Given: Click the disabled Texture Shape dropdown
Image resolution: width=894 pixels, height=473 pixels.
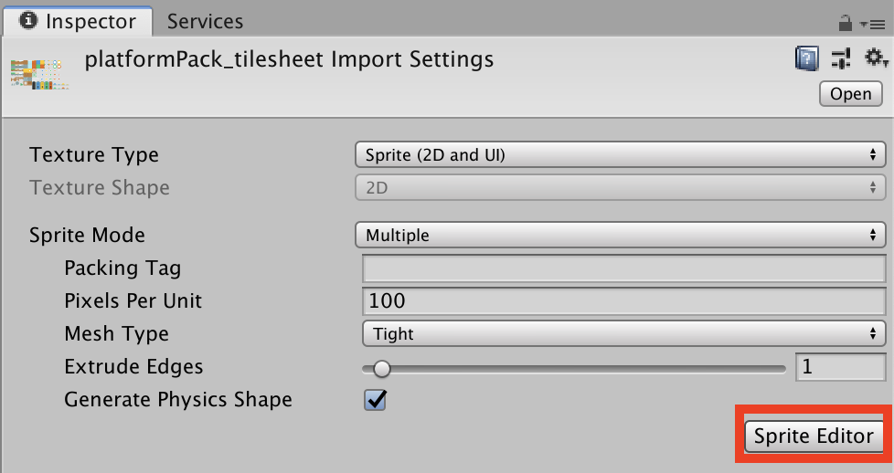Looking at the screenshot, I should (619, 187).
